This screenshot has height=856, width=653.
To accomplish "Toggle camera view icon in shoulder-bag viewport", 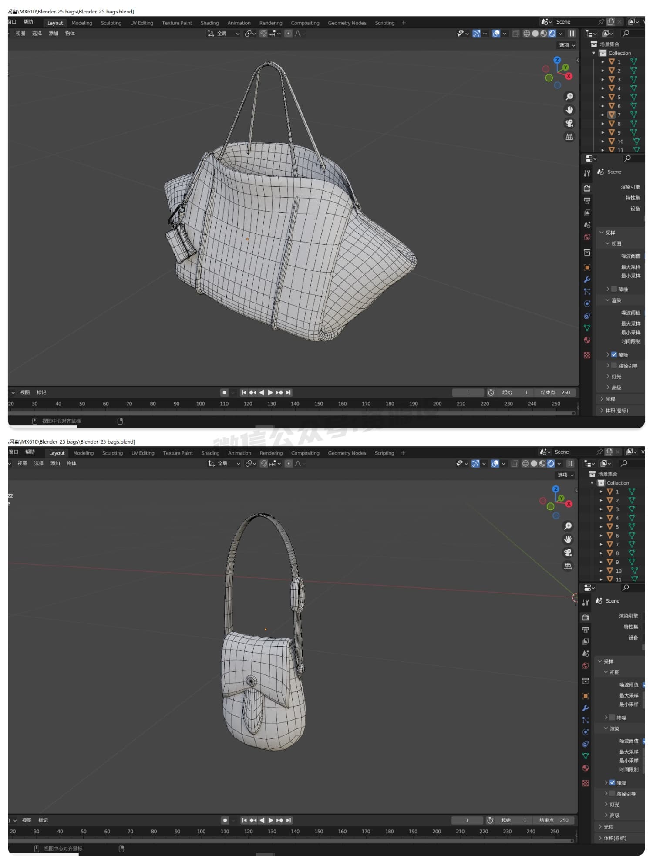I will tap(568, 553).
